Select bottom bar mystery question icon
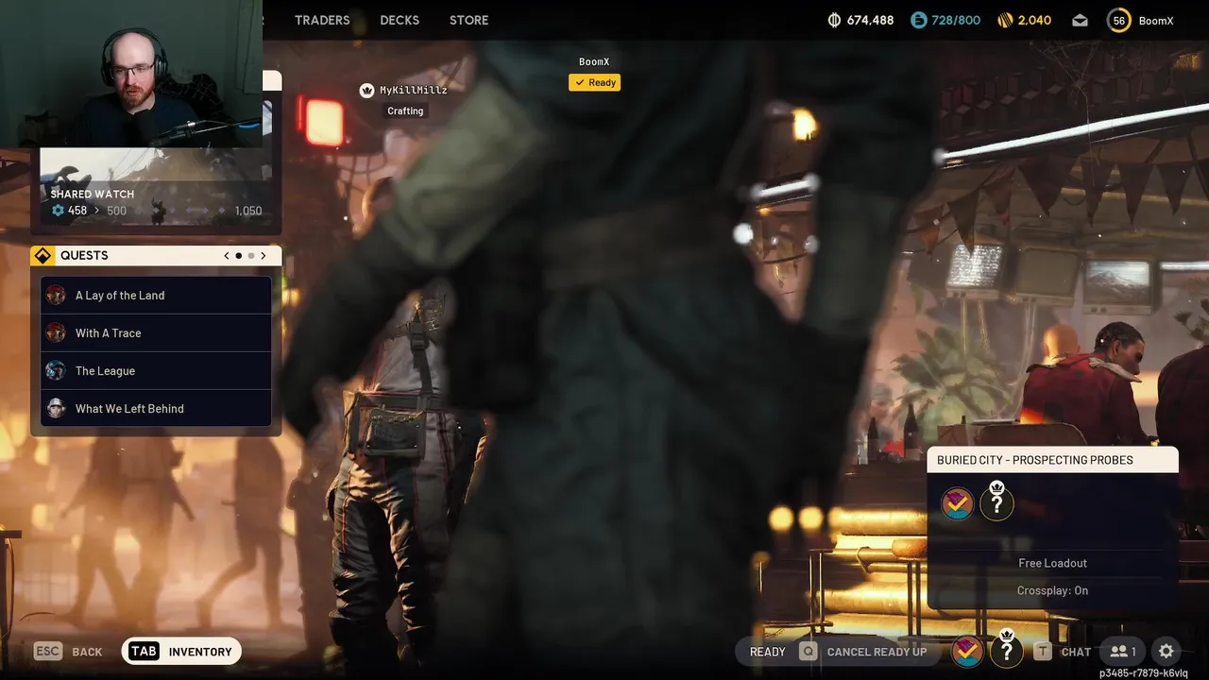Screen dimensions: 1209x680 click(1007, 651)
